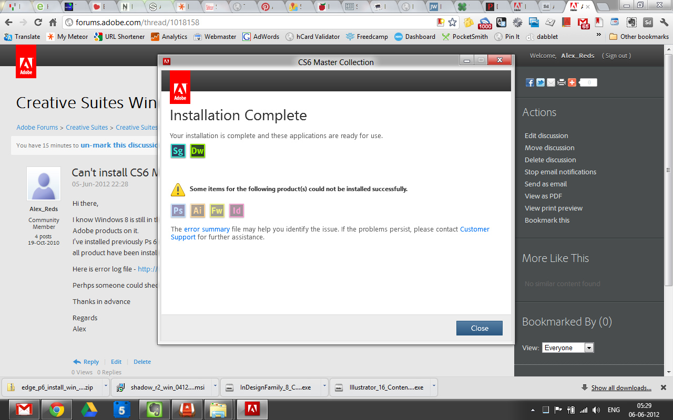Open the InDesignFamily_8_C exe download
The image size is (673, 420).
coord(270,387)
